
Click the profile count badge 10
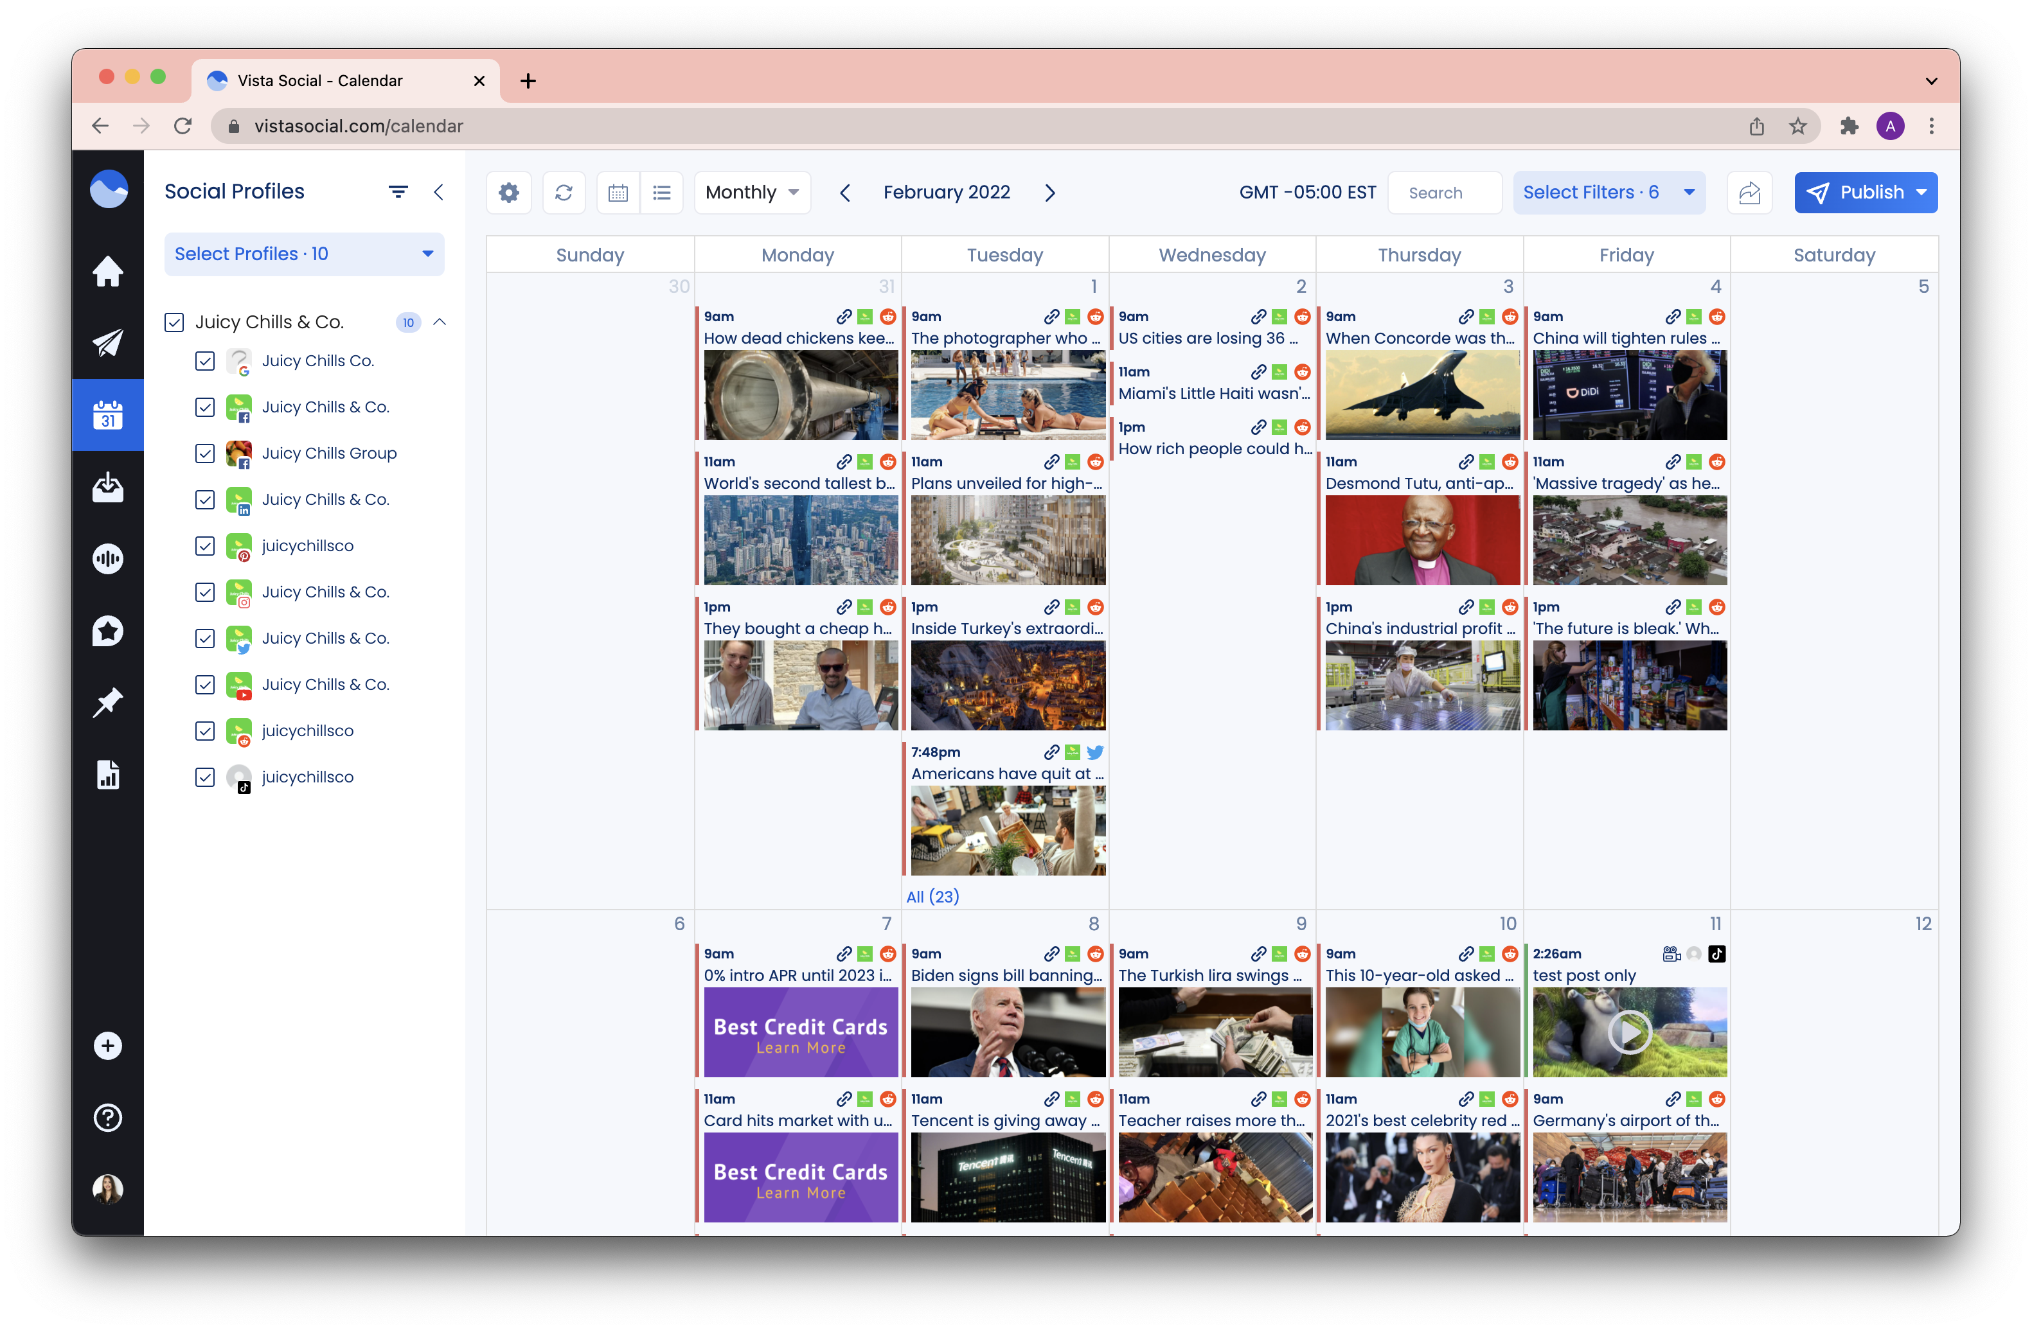coord(408,322)
